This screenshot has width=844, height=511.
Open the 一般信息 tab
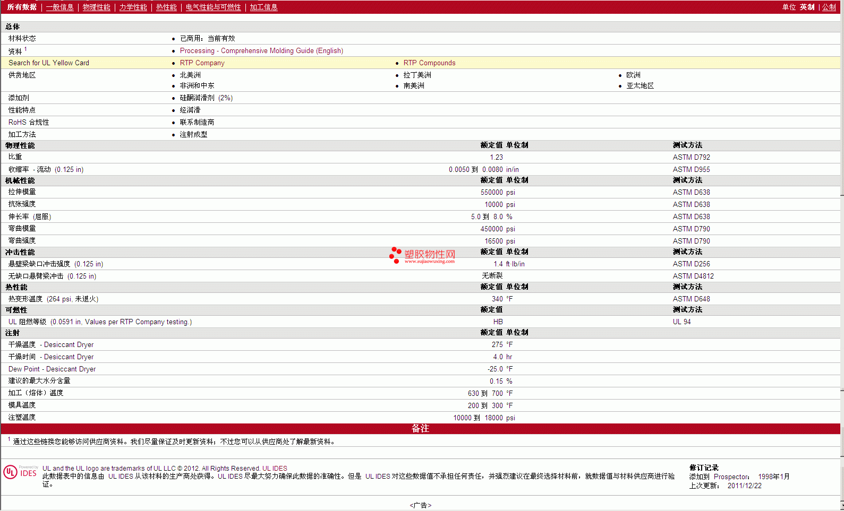tap(59, 7)
